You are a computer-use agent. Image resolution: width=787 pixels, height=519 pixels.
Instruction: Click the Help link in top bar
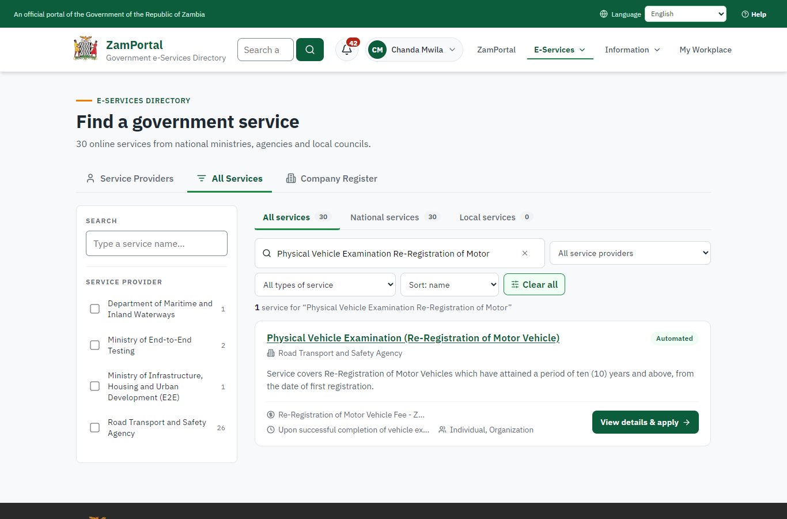coord(754,14)
